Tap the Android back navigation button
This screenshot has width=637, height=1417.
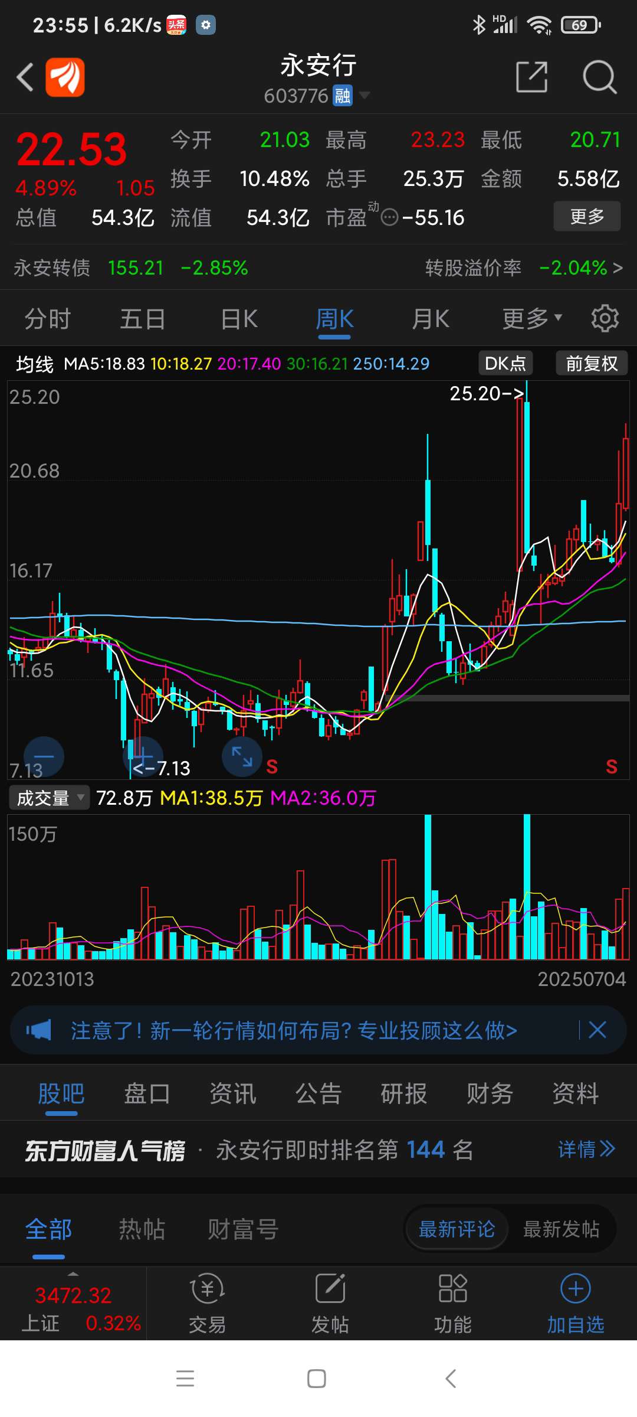pos(451,1379)
